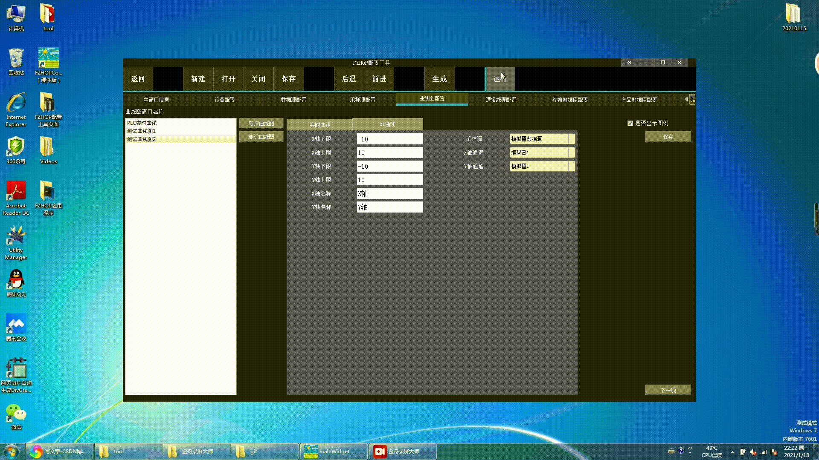Click 删除曲线图 button
Image resolution: width=819 pixels, height=460 pixels.
click(x=261, y=137)
